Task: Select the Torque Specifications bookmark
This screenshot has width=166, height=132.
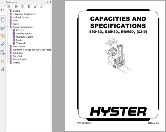Action: [x=23, y=27]
